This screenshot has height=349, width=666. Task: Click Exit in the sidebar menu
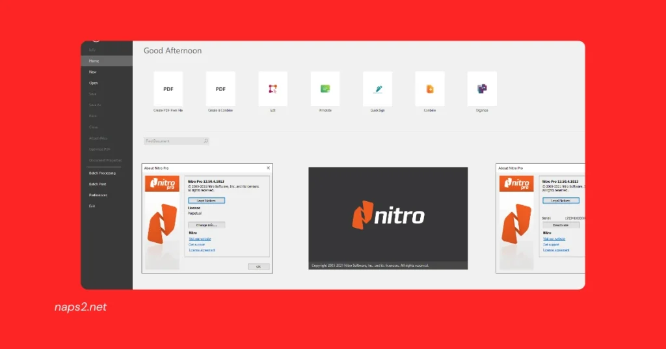tap(92, 206)
